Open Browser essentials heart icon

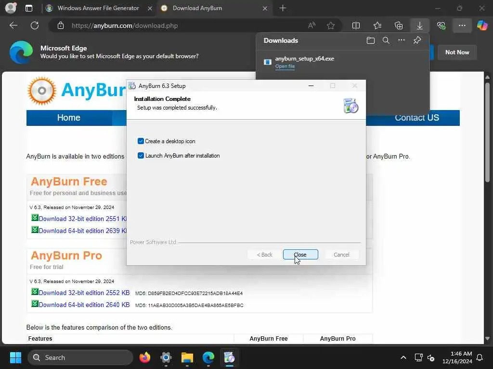click(x=441, y=26)
